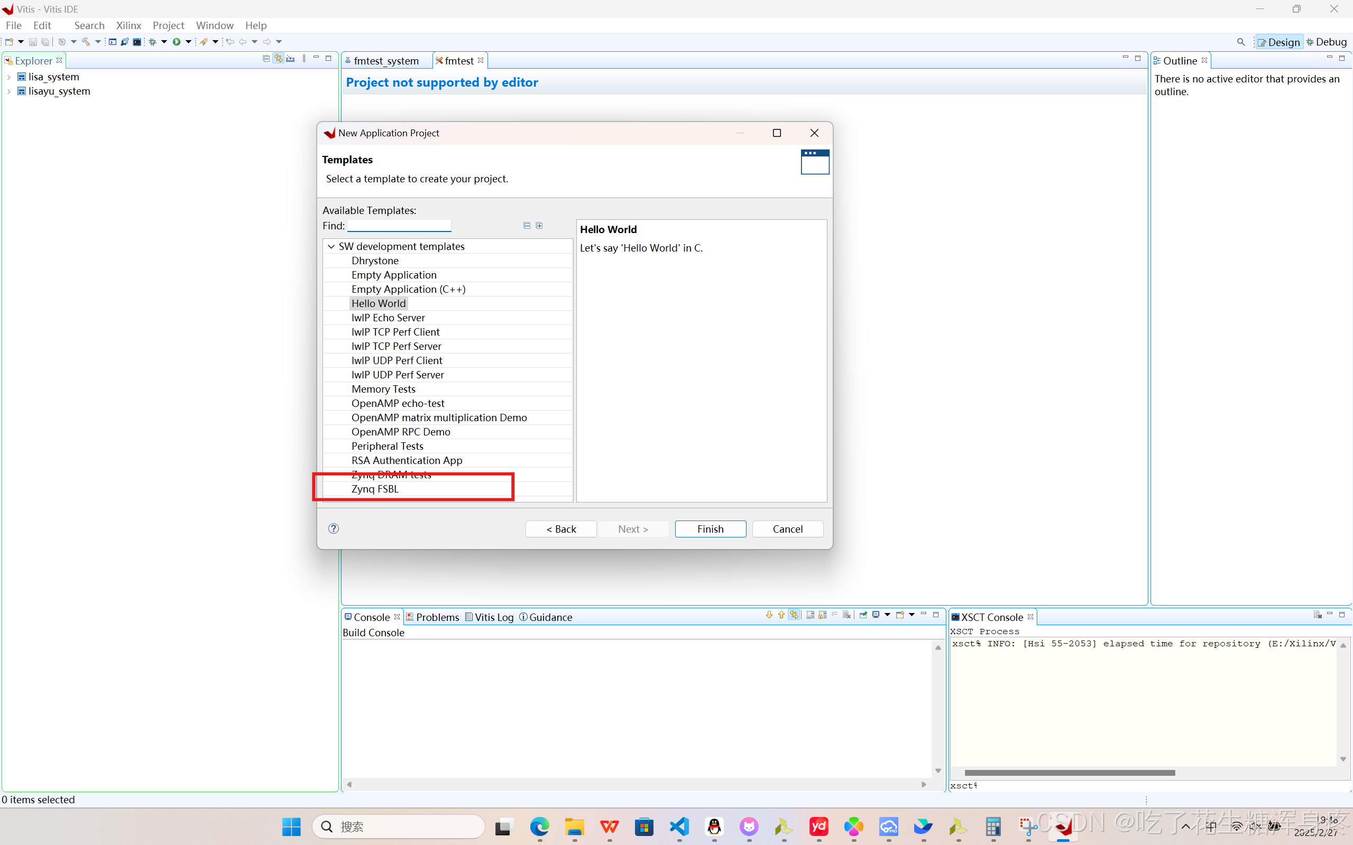The height and width of the screenshot is (845, 1353).
Task: Click the Back button in dialog
Action: click(x=561, y=528)
